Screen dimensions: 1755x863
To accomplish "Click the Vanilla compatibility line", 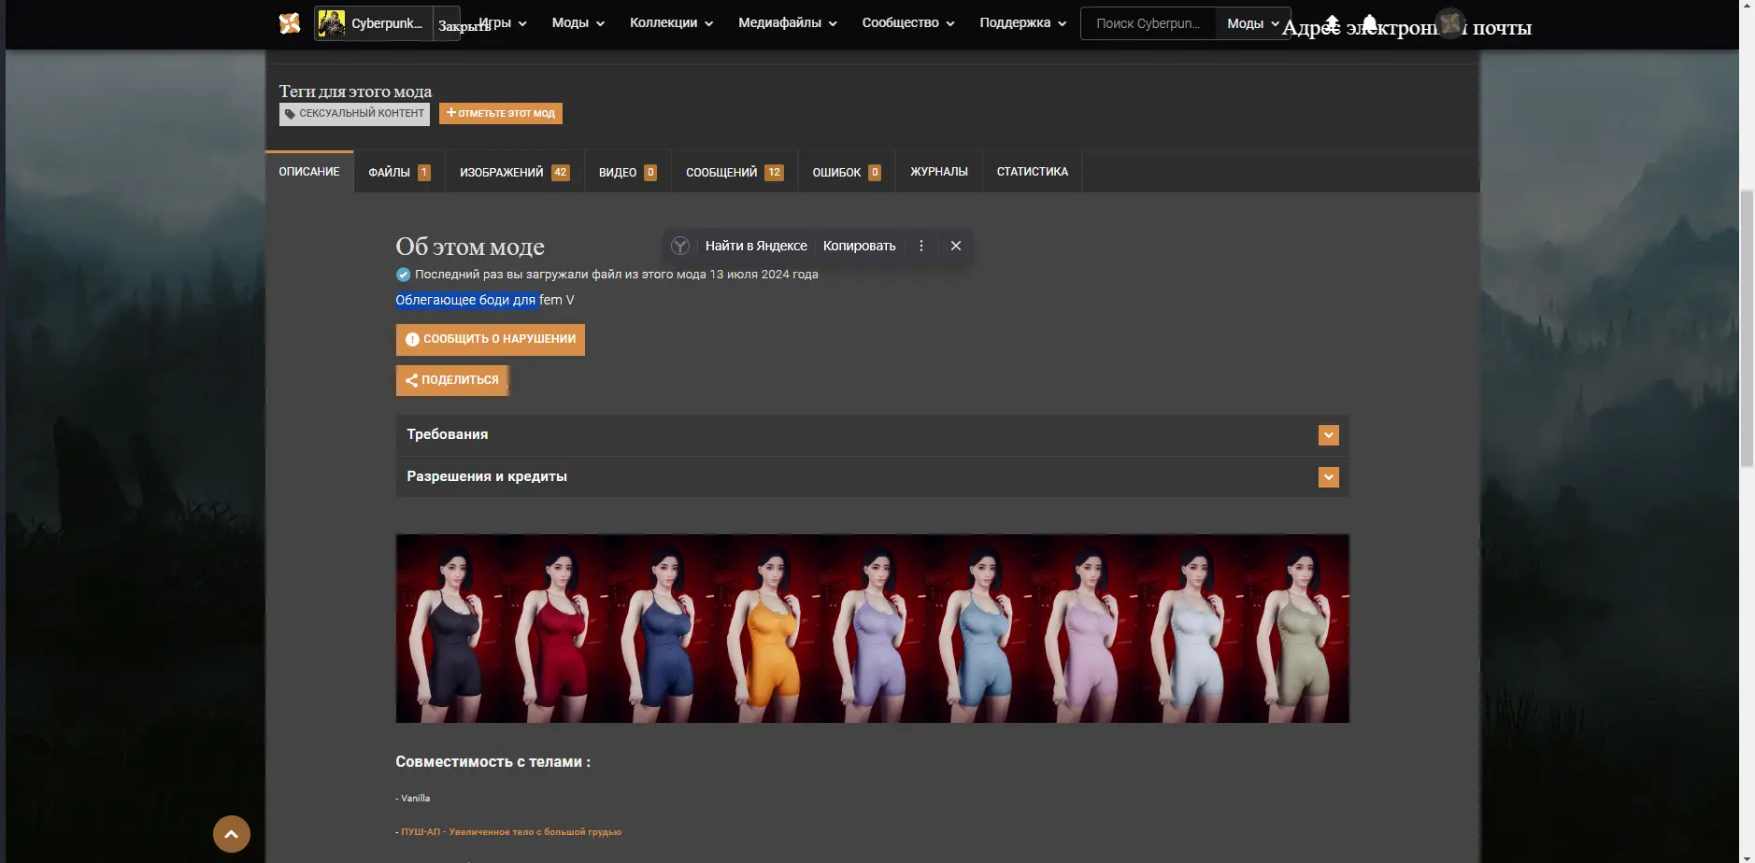I will [413, 799].
